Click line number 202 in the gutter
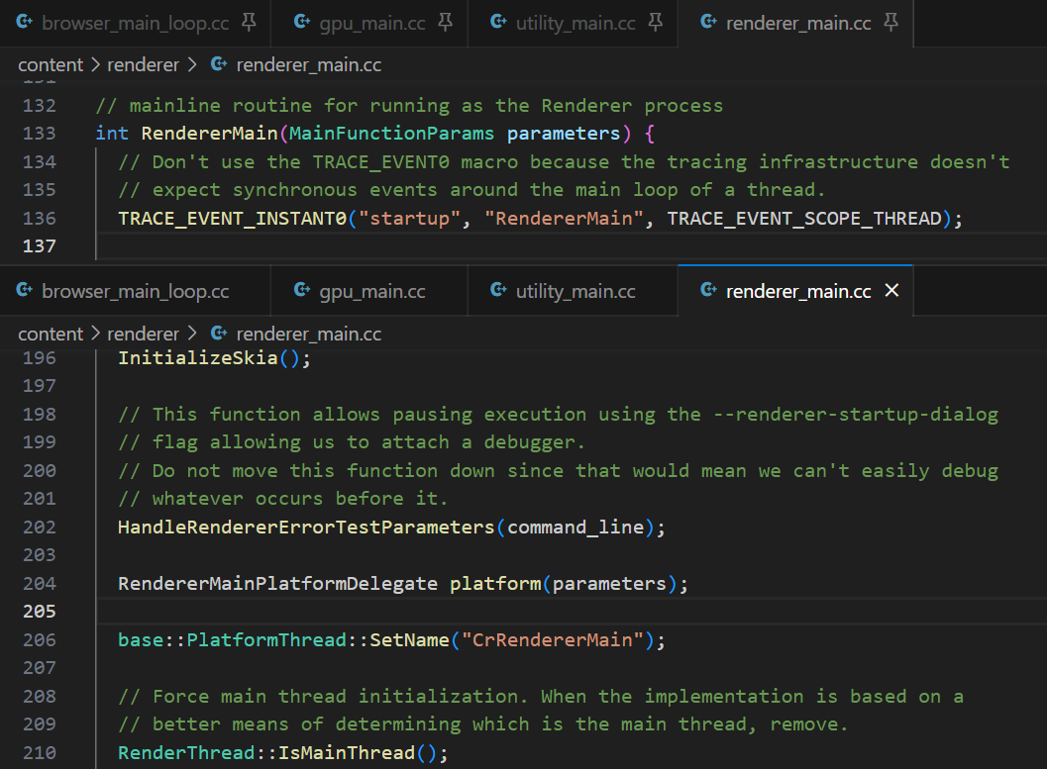 click(39, 528)
